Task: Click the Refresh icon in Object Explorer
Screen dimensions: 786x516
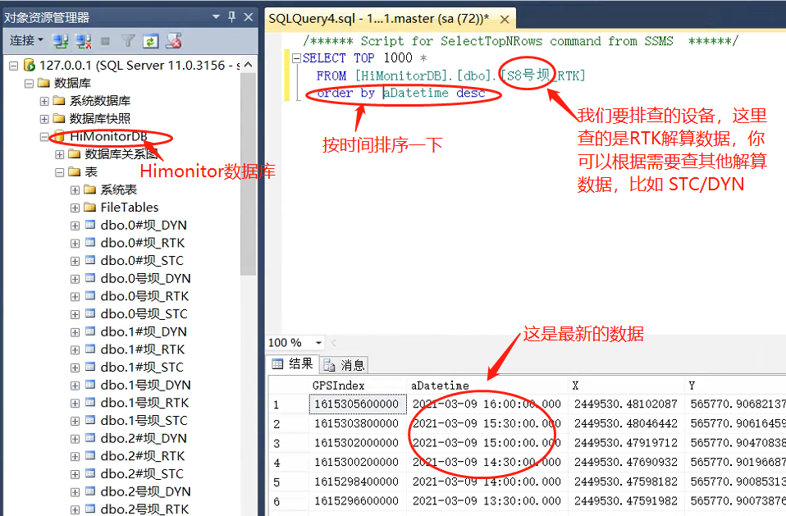Action: (150, 40)
